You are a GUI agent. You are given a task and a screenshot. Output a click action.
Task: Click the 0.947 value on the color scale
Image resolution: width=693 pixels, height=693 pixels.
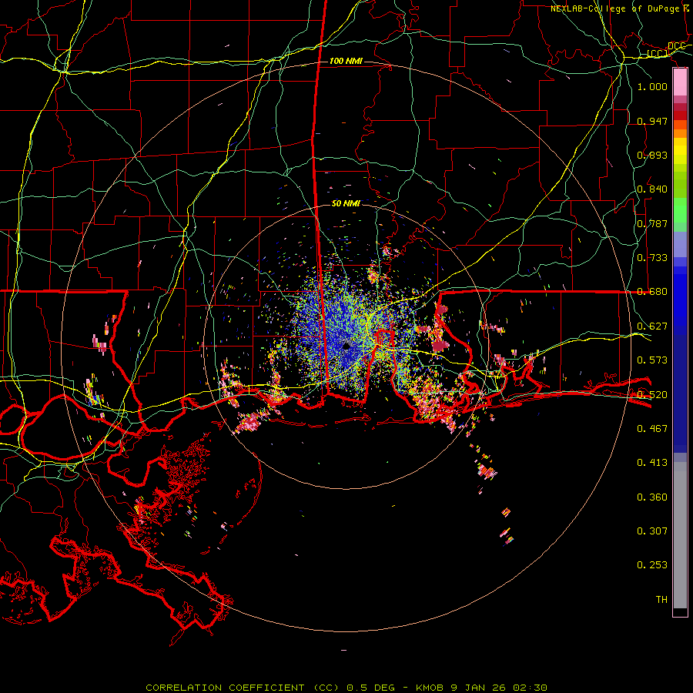(652, 121)
